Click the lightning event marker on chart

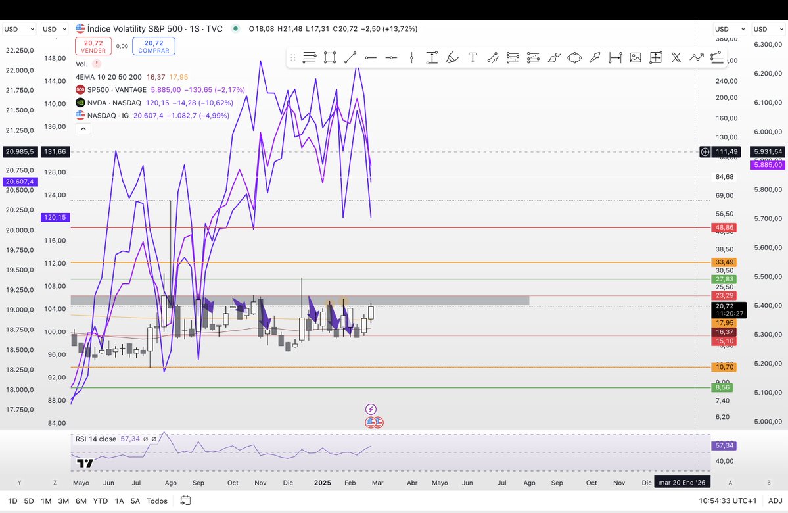pyautogui.click(x=371, y=409)
